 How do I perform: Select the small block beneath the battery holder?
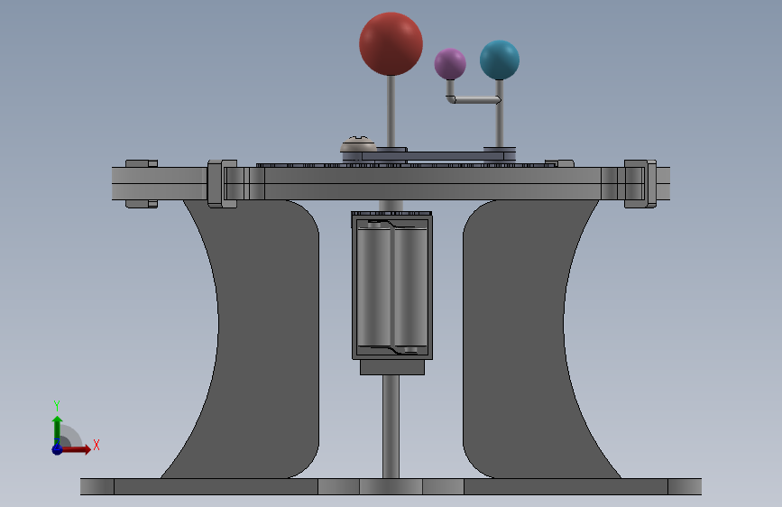coord(392,367)
